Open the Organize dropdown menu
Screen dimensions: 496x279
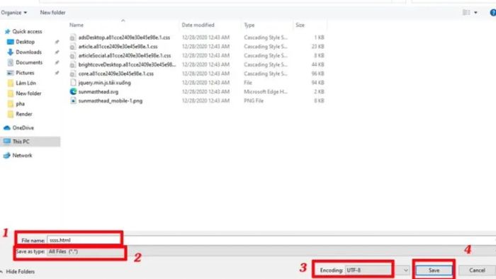(14, 13)
